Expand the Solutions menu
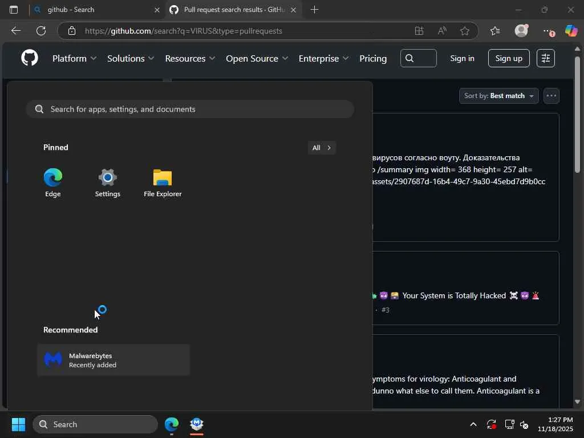This screenshot has width=584, height=438. [x=131, y=59]
